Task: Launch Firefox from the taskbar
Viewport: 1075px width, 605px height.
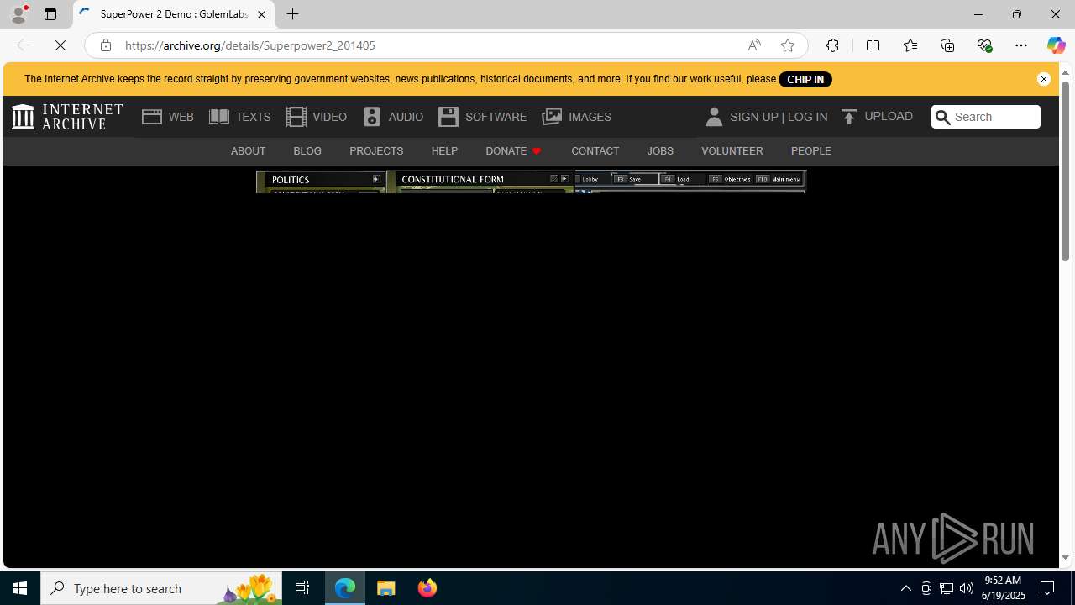Action: click(x=427, y=588)
